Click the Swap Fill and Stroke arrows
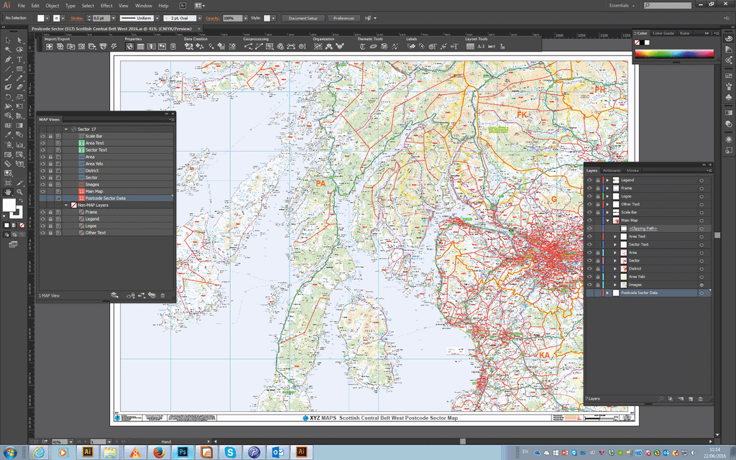 point(20,201)
